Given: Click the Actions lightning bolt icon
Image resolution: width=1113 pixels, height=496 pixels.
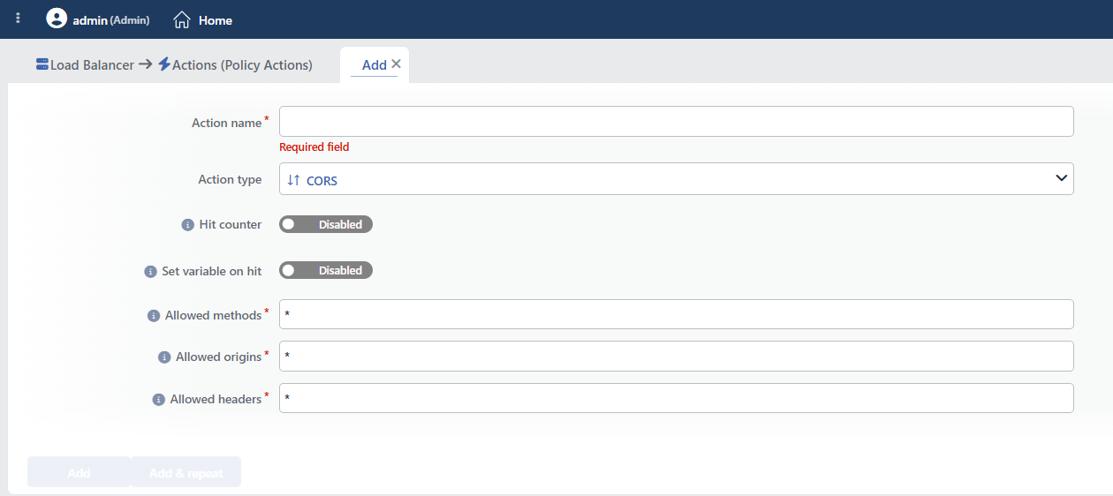Looking at the screenshot, I should (x=164, y=64).
